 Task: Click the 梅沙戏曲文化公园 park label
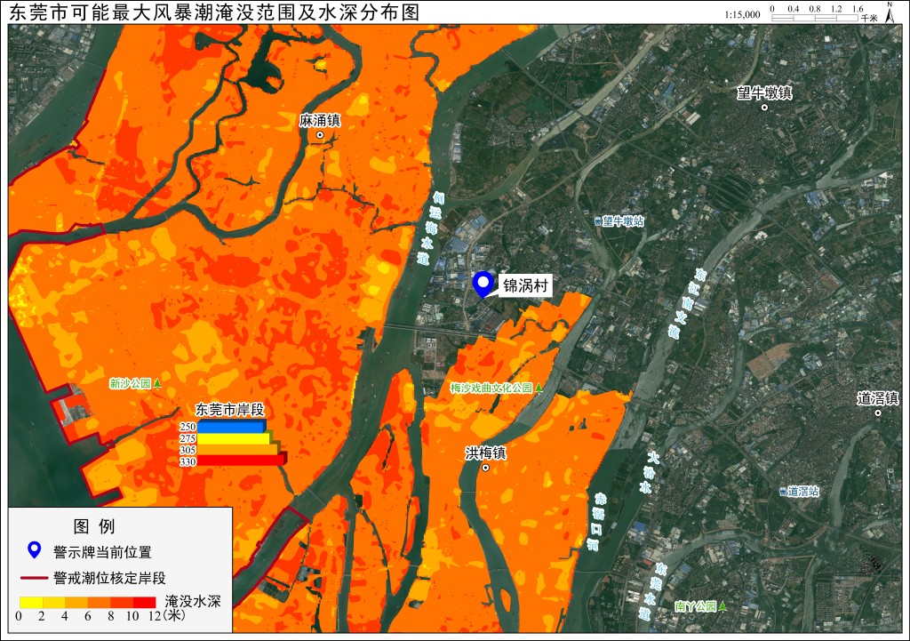pyautogui.click(x=491, y=388)
